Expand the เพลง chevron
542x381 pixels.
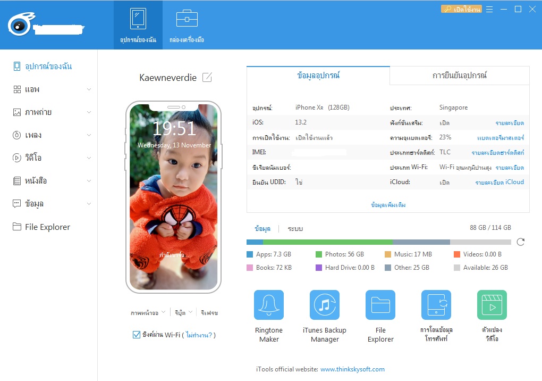[89, 135]
